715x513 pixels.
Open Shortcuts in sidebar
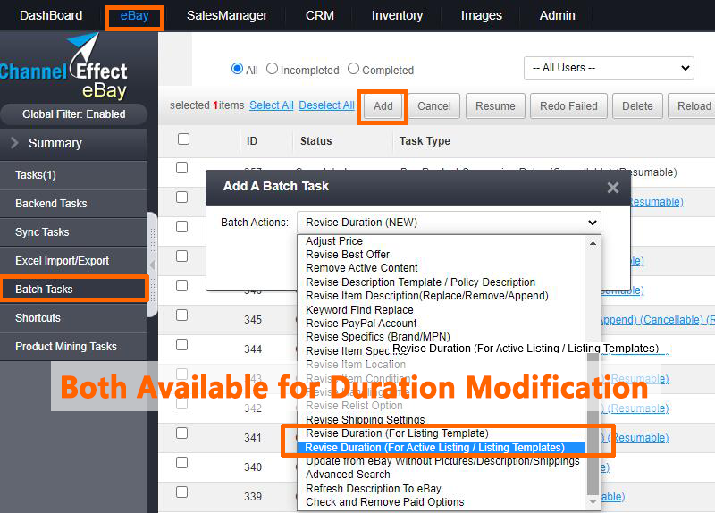[74, 318]
